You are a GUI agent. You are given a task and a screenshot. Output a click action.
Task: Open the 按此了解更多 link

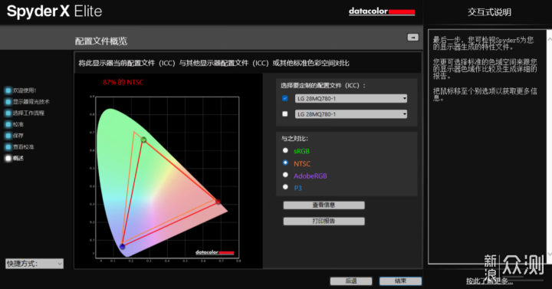[489, 281]
